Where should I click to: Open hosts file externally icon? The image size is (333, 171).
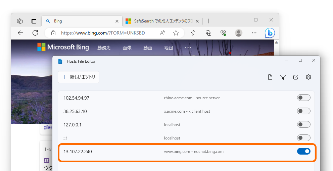click(296, 77)
